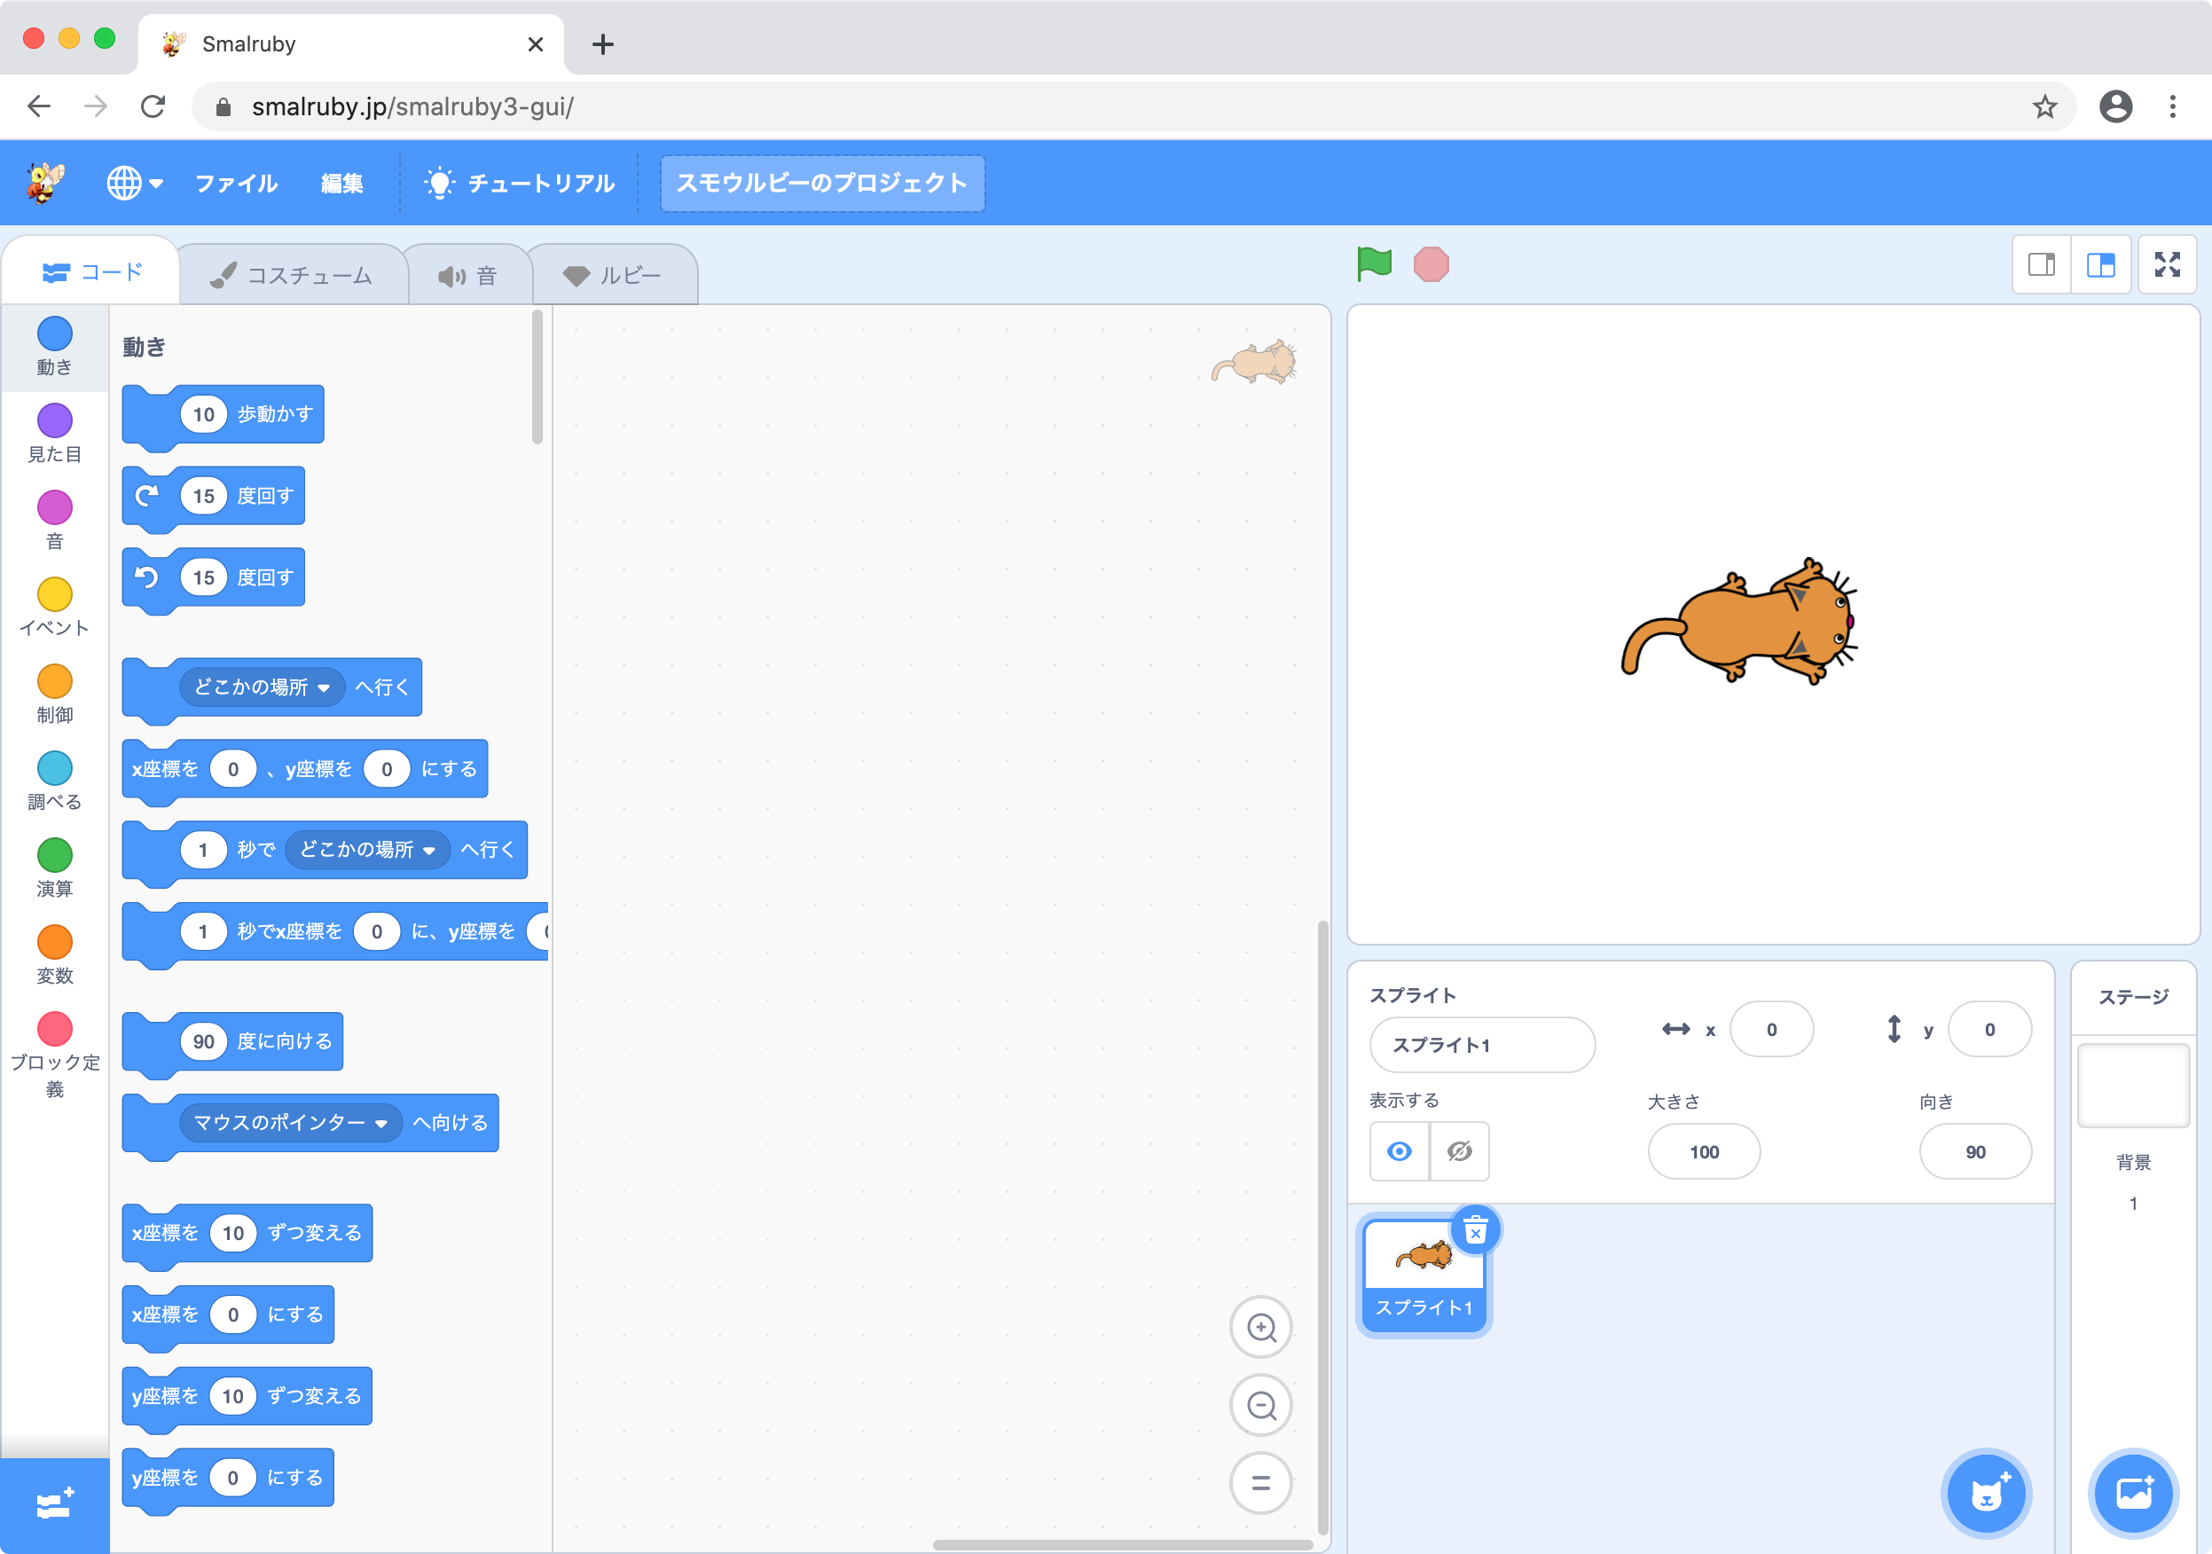Enter full screen stage mode

tap(2167, 264)
